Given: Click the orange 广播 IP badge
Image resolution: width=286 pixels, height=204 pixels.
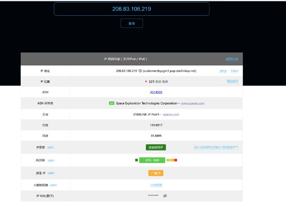Looking at the screenshot, I should [156, 173].
